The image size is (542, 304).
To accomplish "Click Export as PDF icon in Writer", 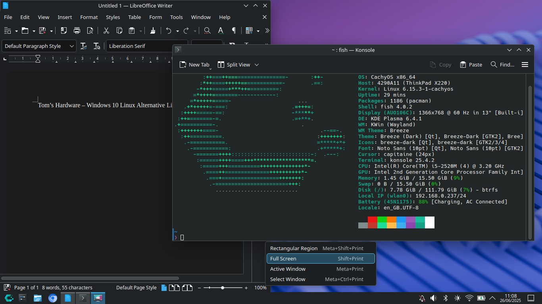I will click(63, 30).
